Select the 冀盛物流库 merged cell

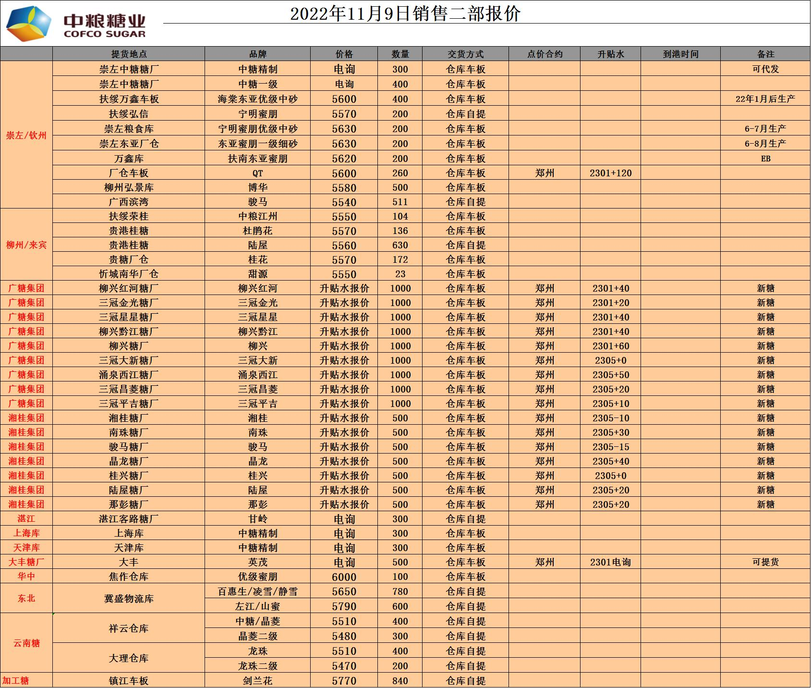pyautogui.click(x=129, y=599)
